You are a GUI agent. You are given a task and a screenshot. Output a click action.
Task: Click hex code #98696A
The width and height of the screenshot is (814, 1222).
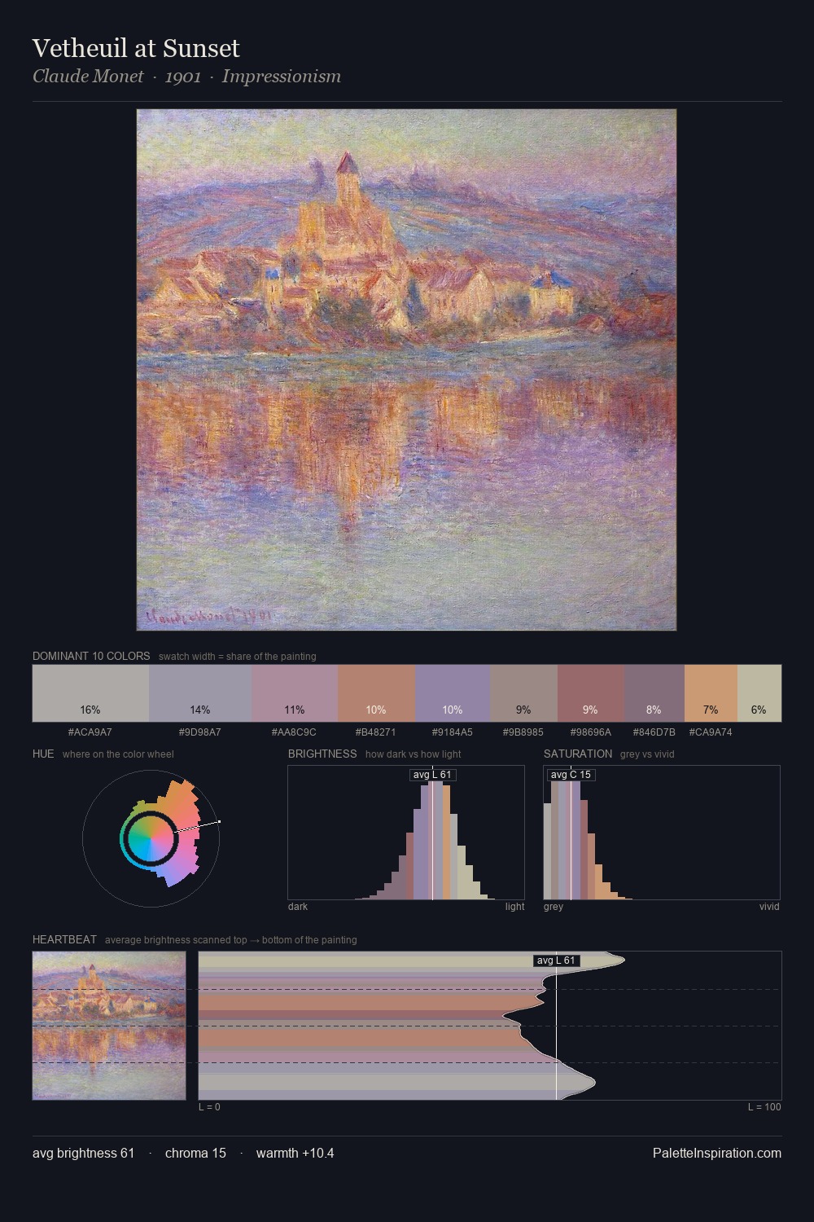coord(591,732)
